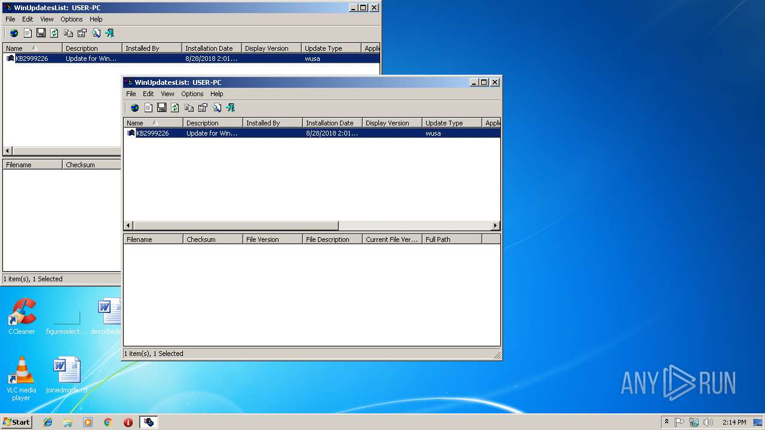Click Full Path column header in front window
This screenshot has height=430, width=765.
[452, 239]
